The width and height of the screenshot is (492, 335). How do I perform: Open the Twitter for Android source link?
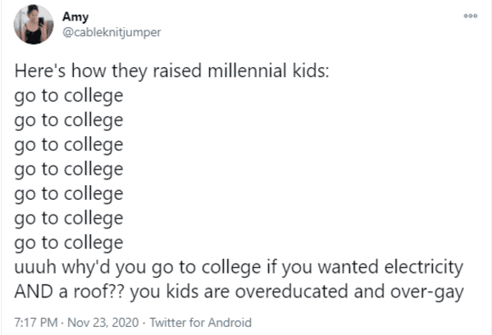click(201, 322)
